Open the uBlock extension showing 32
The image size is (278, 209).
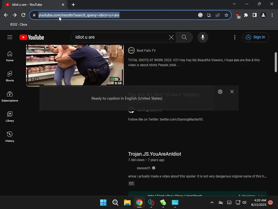click(x=238, y=16)
